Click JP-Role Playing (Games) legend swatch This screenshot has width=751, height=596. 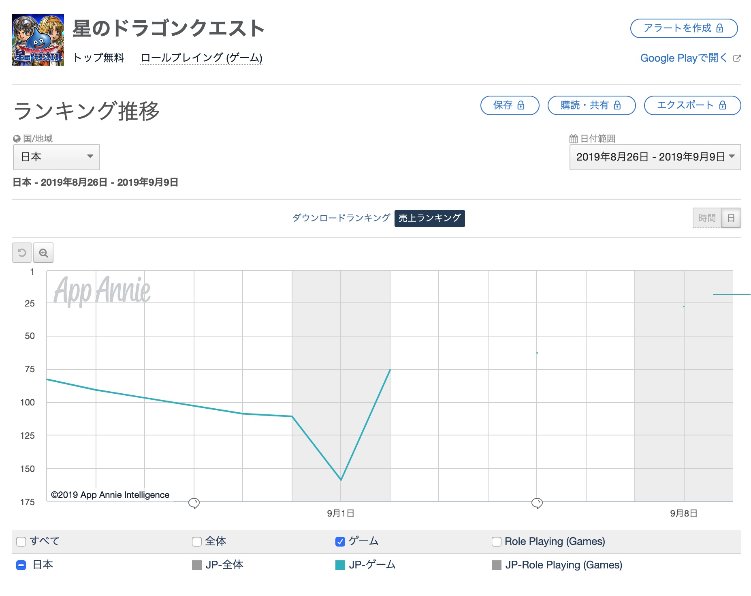pos(497,565)
